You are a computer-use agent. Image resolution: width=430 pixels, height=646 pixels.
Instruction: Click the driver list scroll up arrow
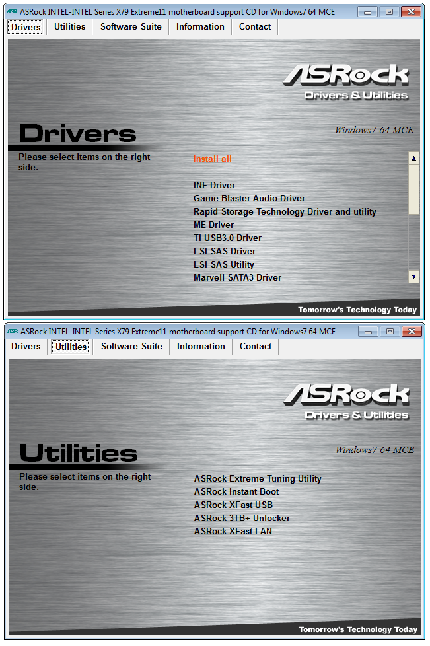414,159
